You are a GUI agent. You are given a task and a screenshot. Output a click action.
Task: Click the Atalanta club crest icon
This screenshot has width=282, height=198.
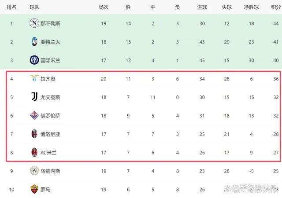34,42
